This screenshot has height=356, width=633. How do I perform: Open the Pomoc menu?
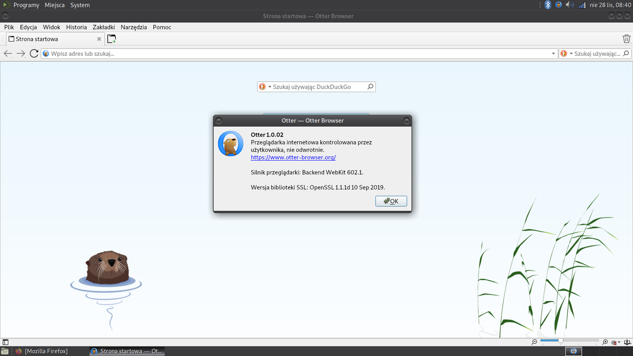[162, 27]
